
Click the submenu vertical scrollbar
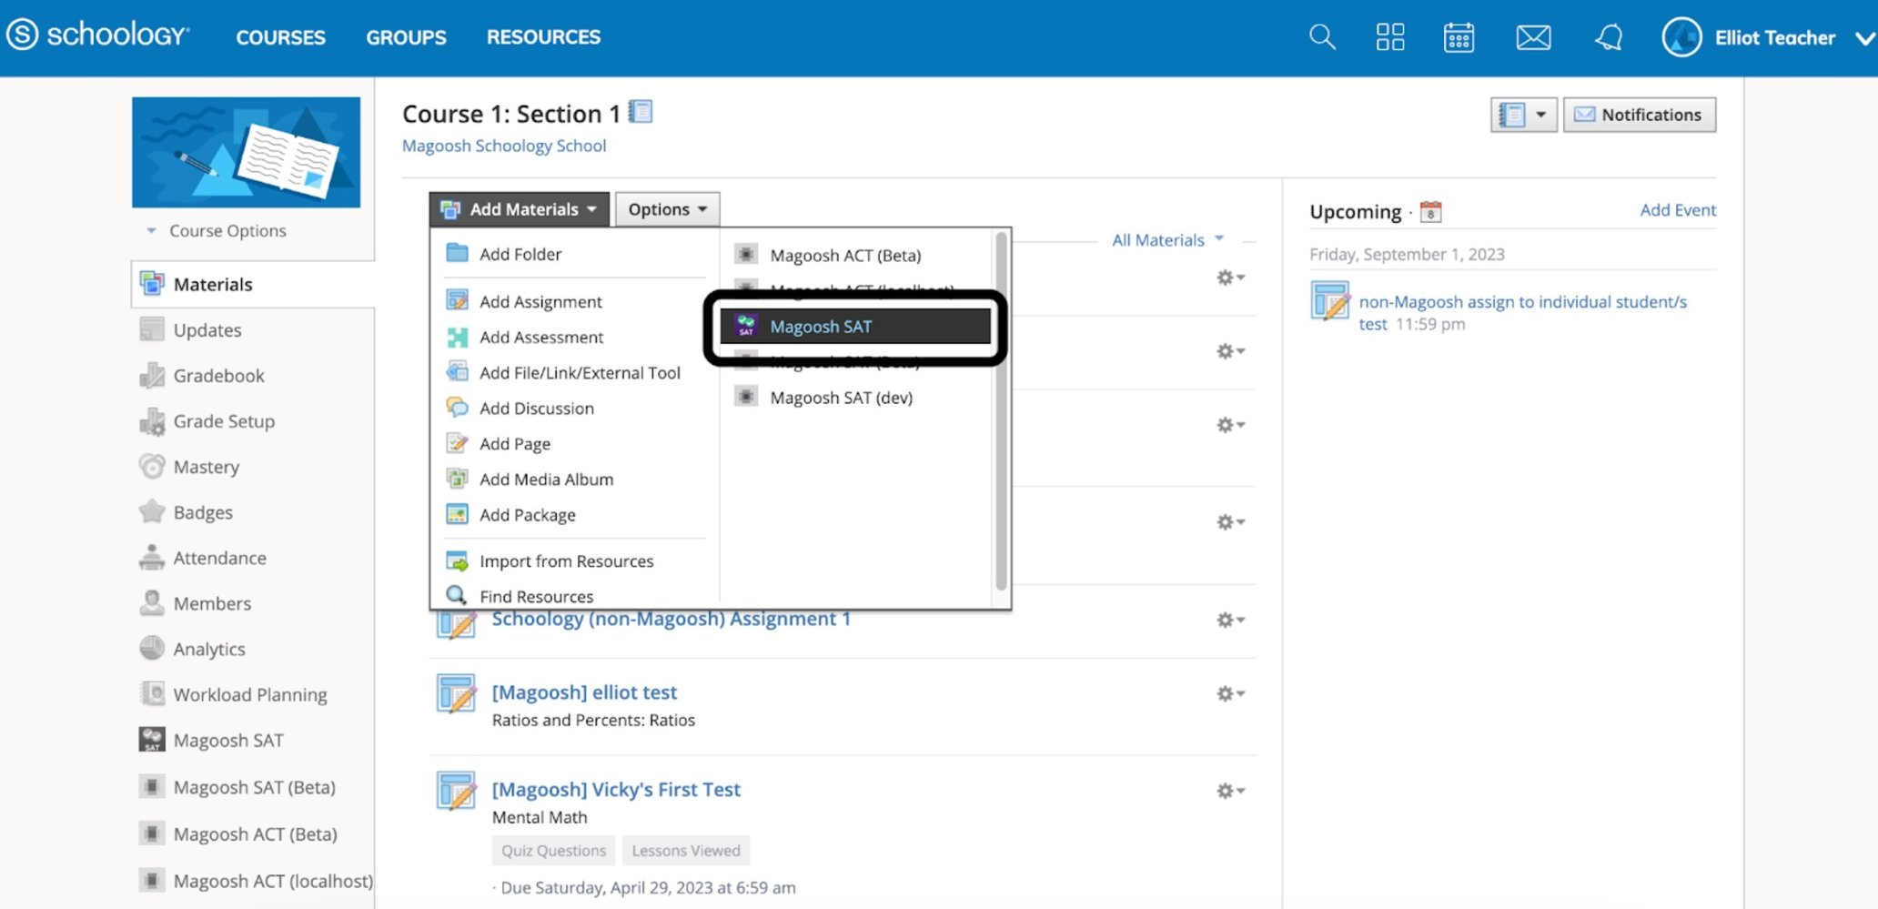click(1001, 409)
